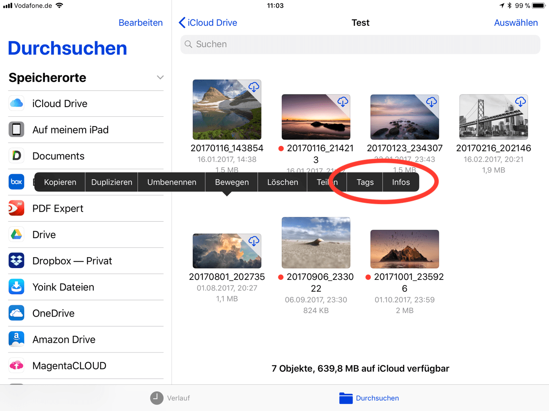Tap the red tag dot on 20170116_214213

tap(281, 148)
